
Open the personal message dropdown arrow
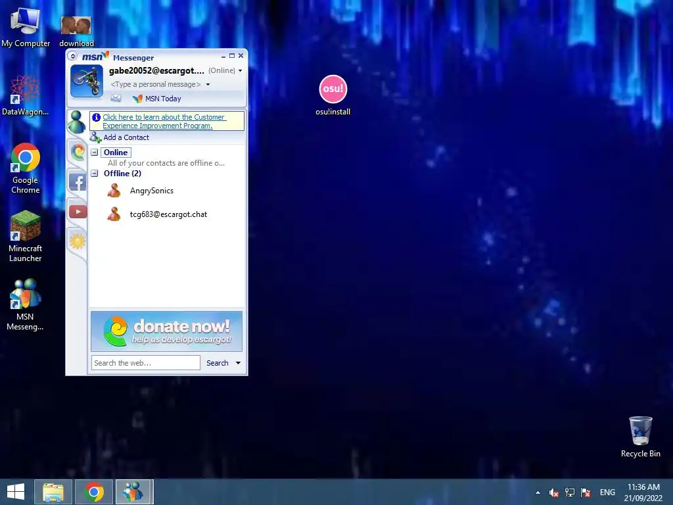pyautogui.click(x=208, y=84)
